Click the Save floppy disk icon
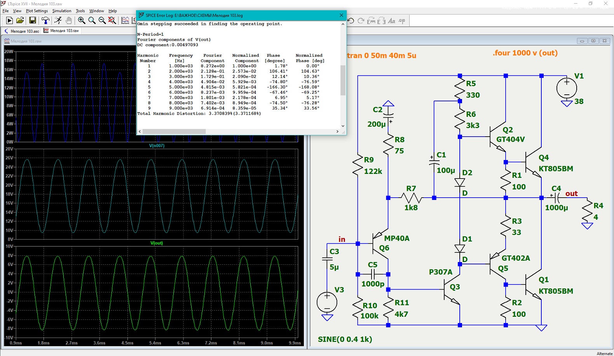The width and height of the screenshot is (614, 356). pos(33,21)
